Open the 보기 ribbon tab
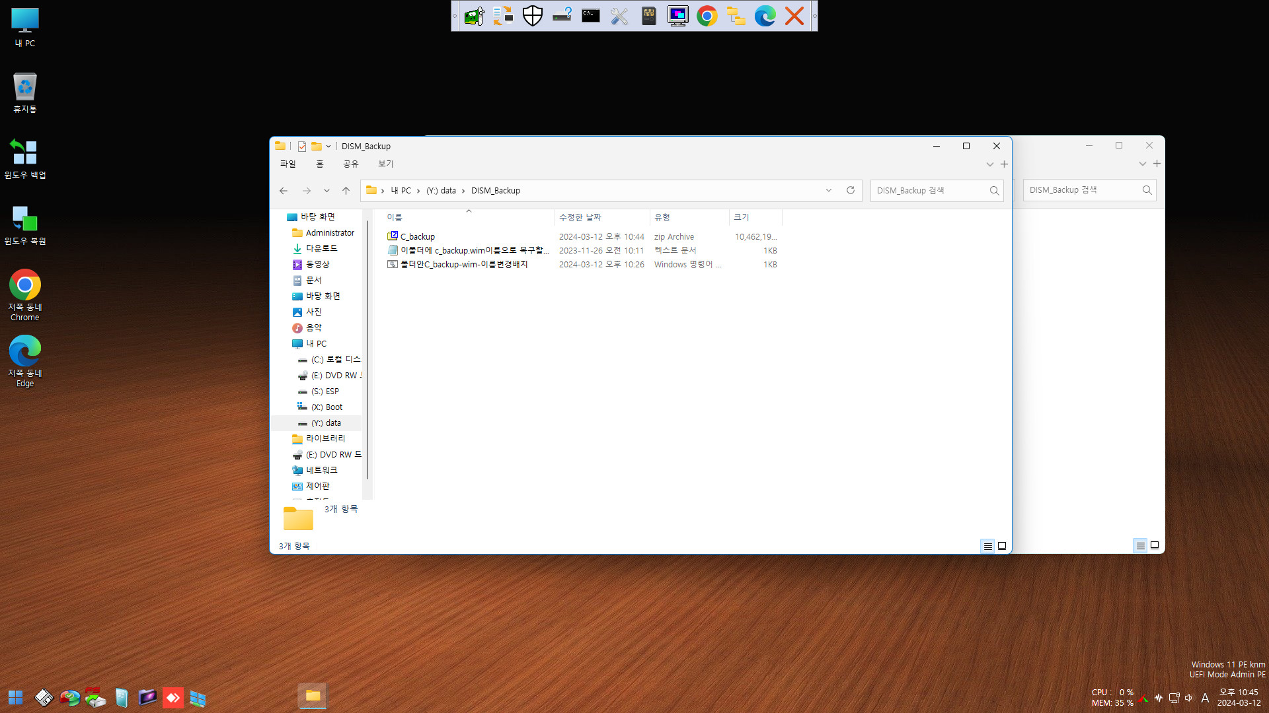Viewport: 1269px width, 713px height. tap(386, 164)
